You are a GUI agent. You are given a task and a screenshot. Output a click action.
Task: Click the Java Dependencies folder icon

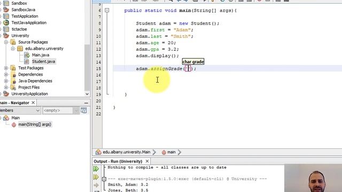tap(13, 81)
